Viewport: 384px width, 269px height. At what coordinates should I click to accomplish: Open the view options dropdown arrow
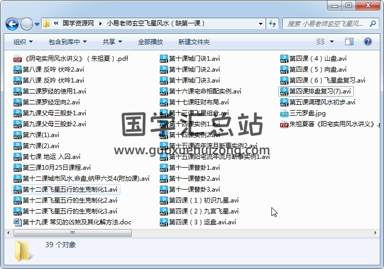tap(332, 42)
